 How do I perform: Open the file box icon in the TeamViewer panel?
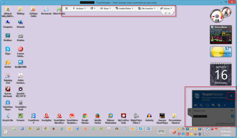[219, 105]
